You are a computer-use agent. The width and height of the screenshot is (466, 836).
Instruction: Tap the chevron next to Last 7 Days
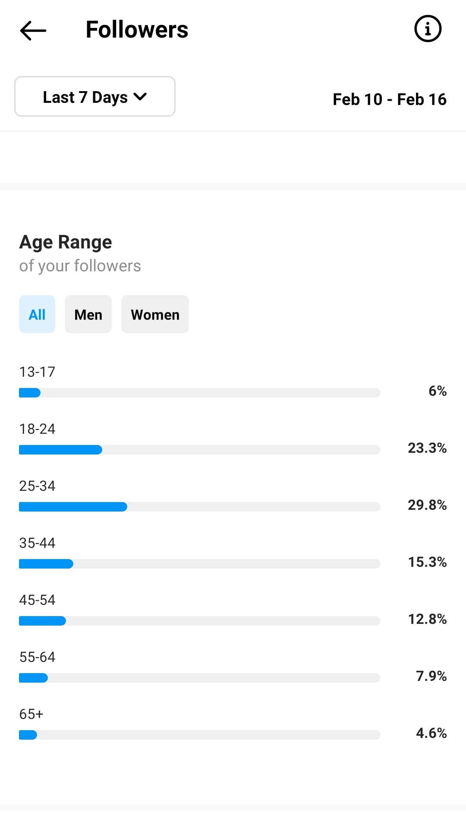(140, 97)
